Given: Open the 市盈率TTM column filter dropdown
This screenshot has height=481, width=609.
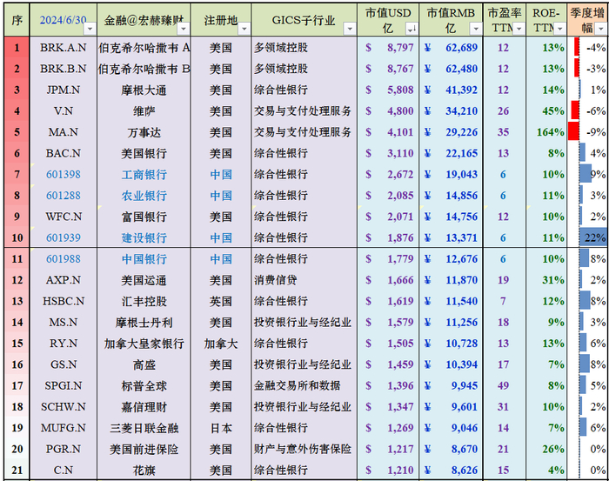Looking at the screenshot, I should point(519,29).
